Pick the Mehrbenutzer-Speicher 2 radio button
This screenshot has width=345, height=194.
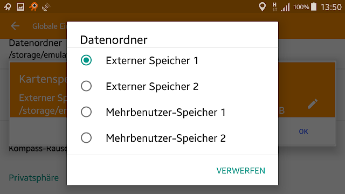pyautogui.click(x=86, y=138)
